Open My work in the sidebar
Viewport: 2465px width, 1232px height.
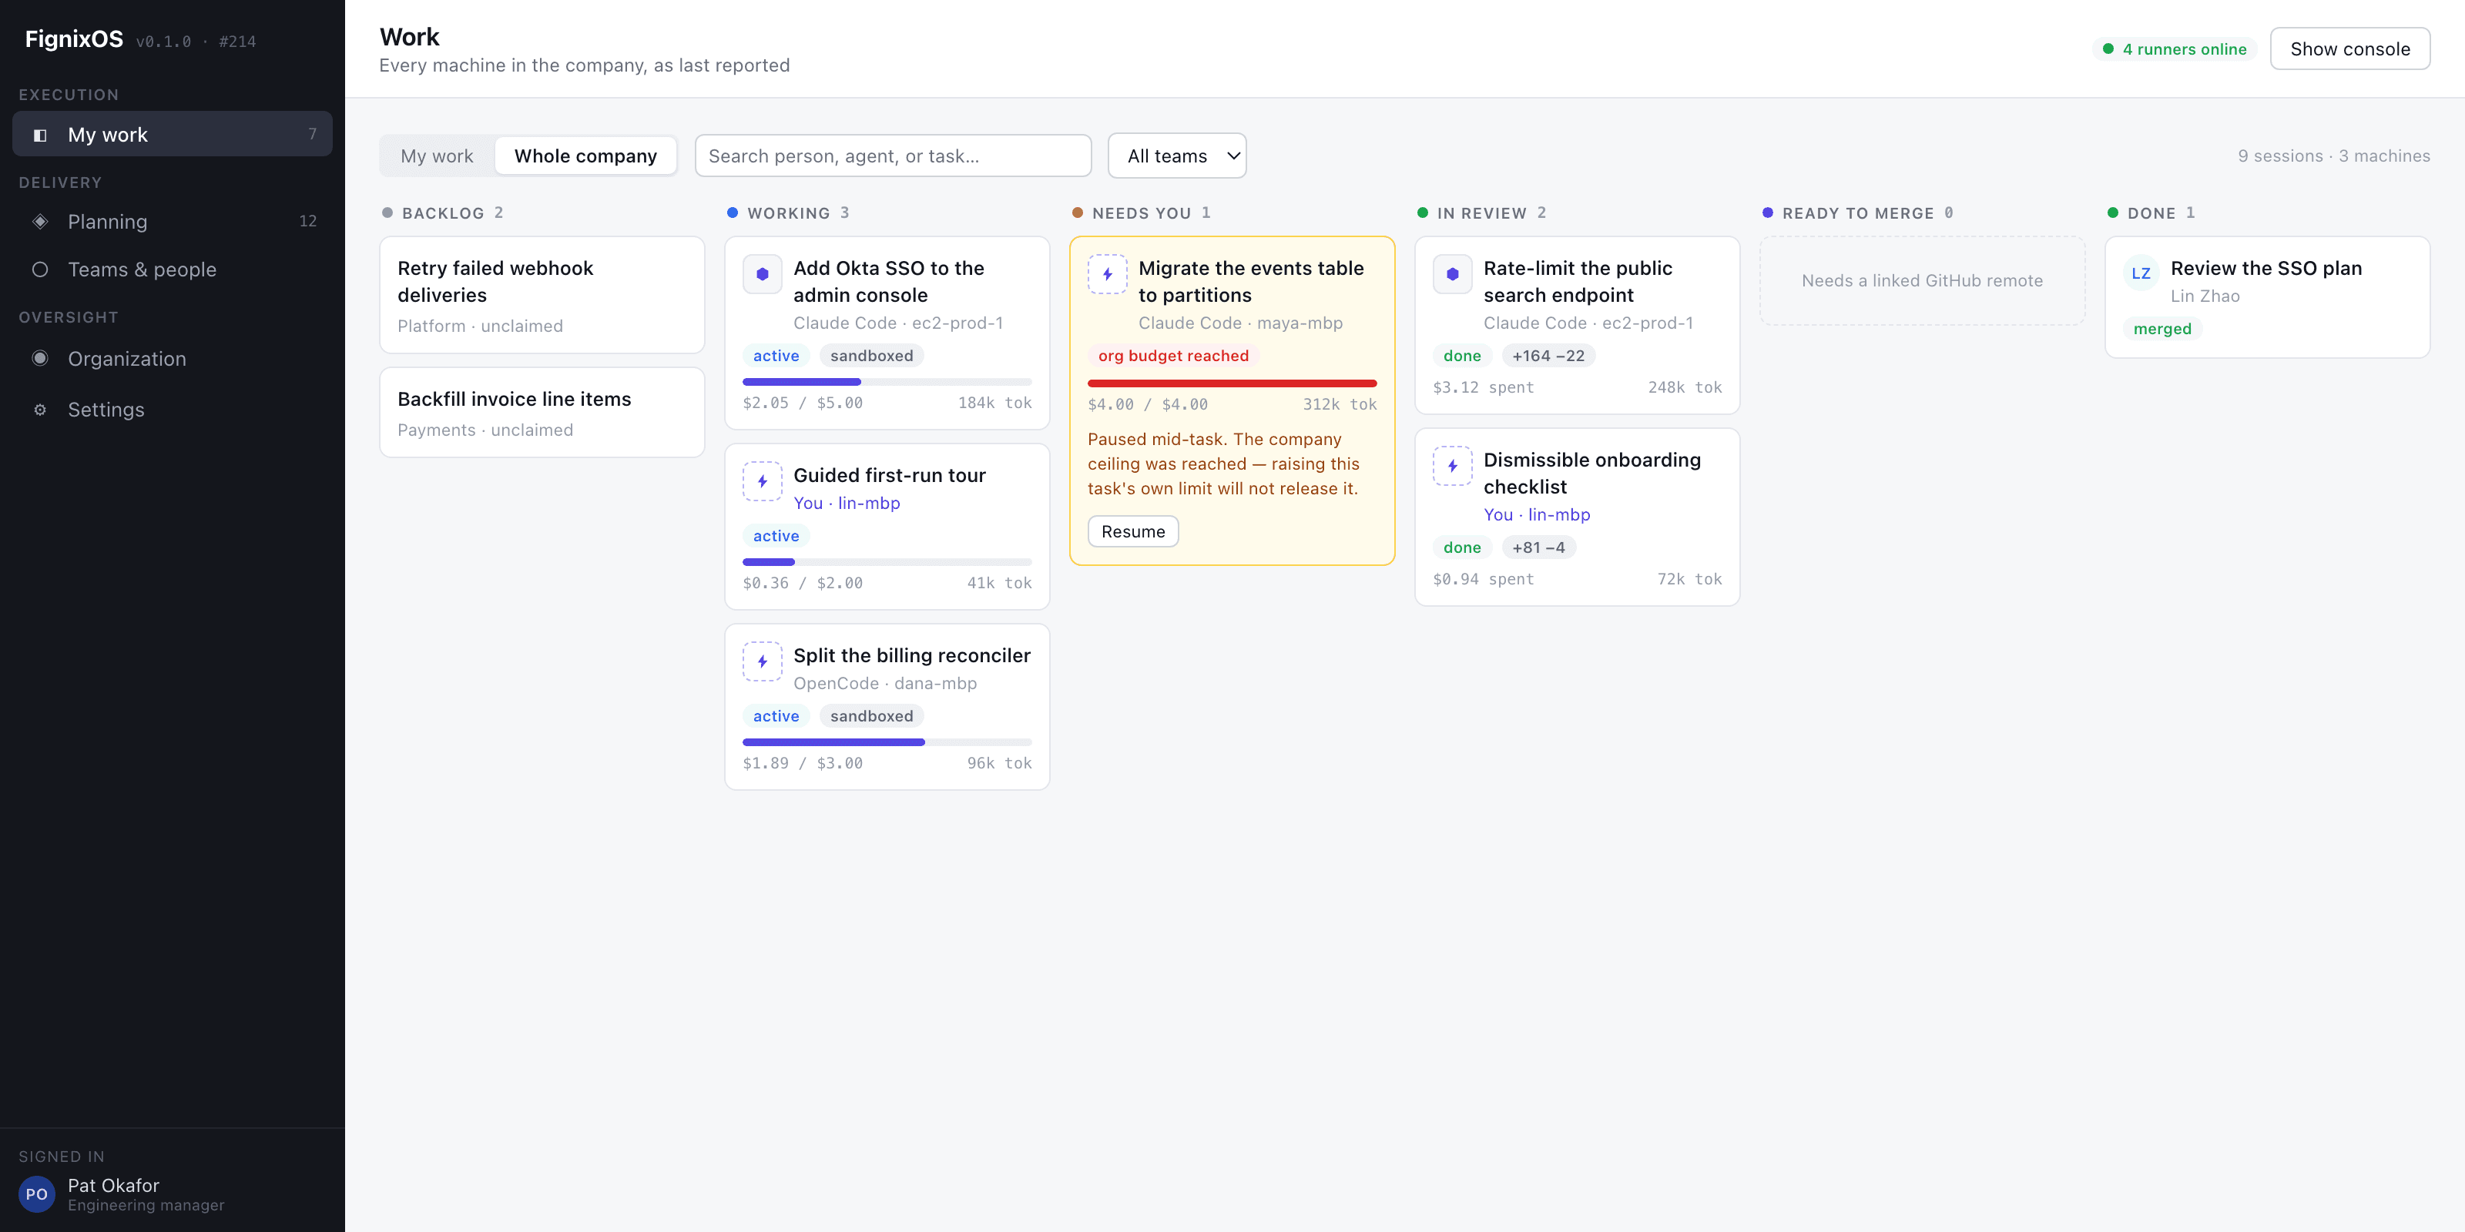[173, 134]
